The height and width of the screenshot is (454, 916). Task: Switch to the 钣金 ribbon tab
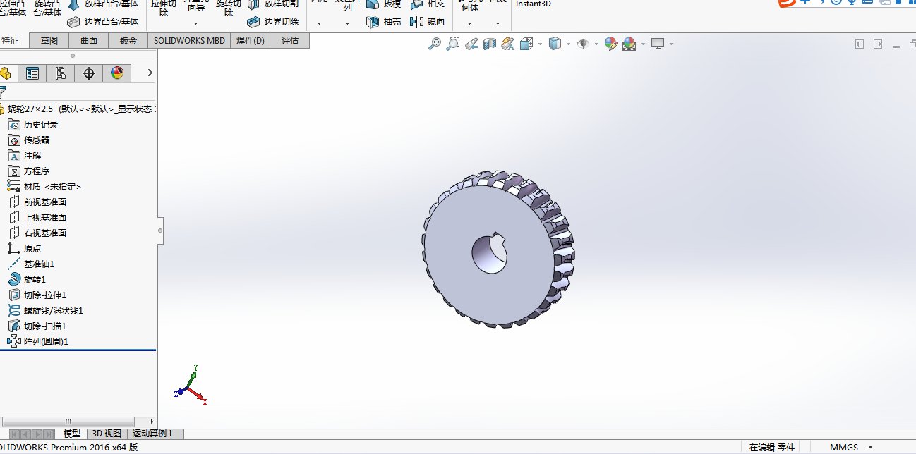(x=128, y=41)
